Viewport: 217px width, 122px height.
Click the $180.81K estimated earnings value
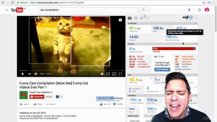tap(171, 37)
